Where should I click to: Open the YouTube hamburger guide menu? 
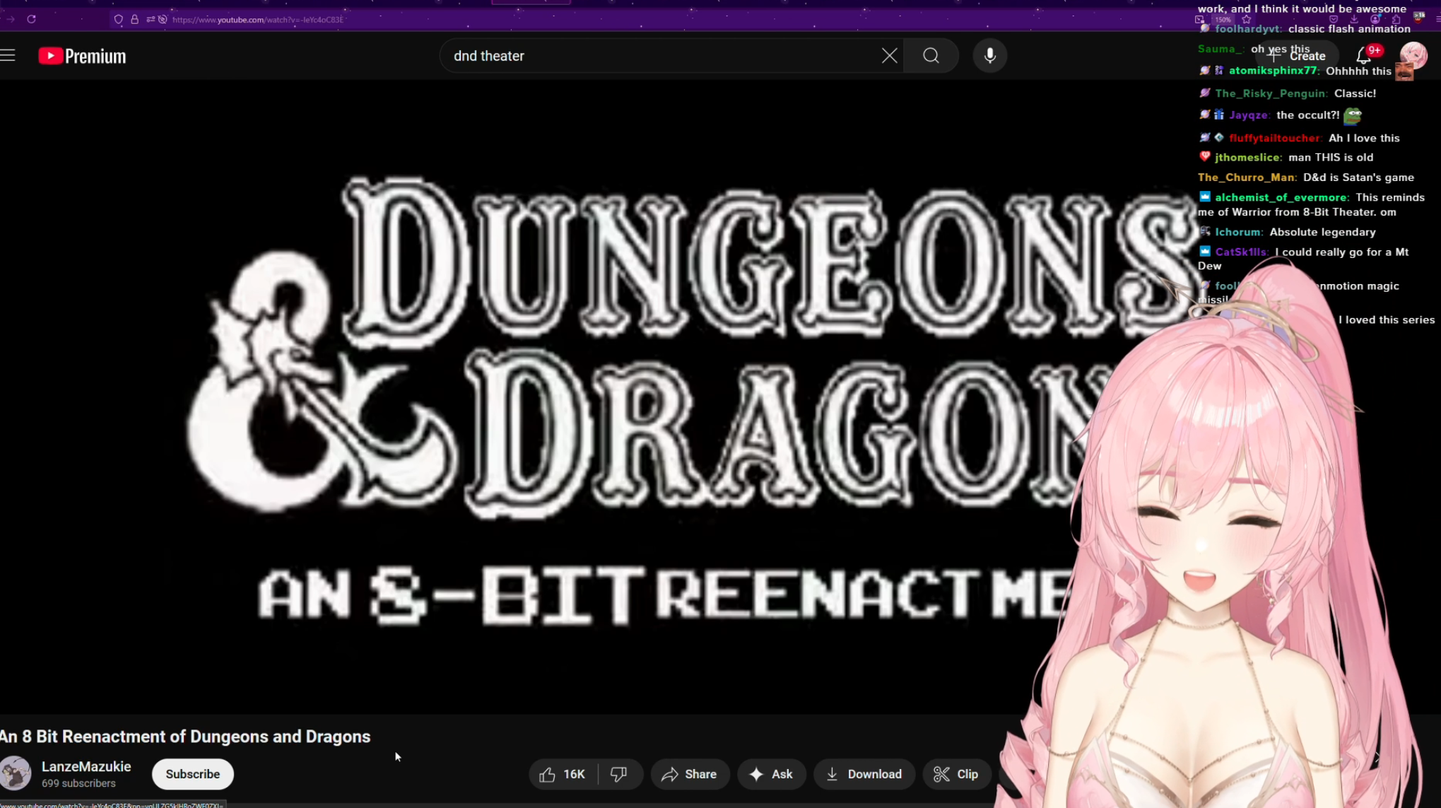point(8,56)
